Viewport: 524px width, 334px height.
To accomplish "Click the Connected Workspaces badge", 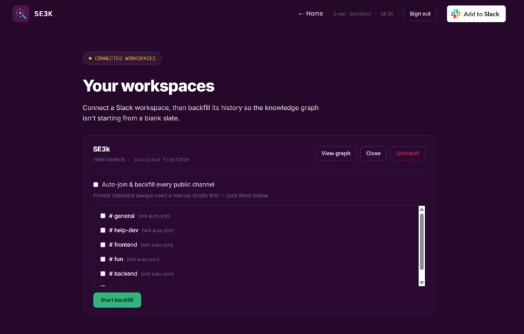I will (122, 58).
